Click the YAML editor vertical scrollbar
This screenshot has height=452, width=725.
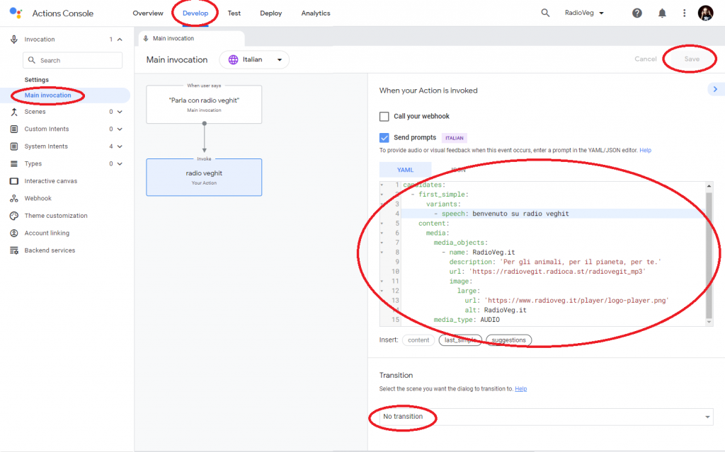709,248
